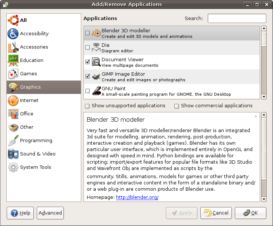Click the OK button
Screen dimensions: 273x226
(250, 213)
